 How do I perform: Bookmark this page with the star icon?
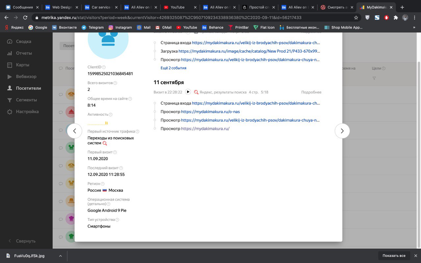(356, 17)
